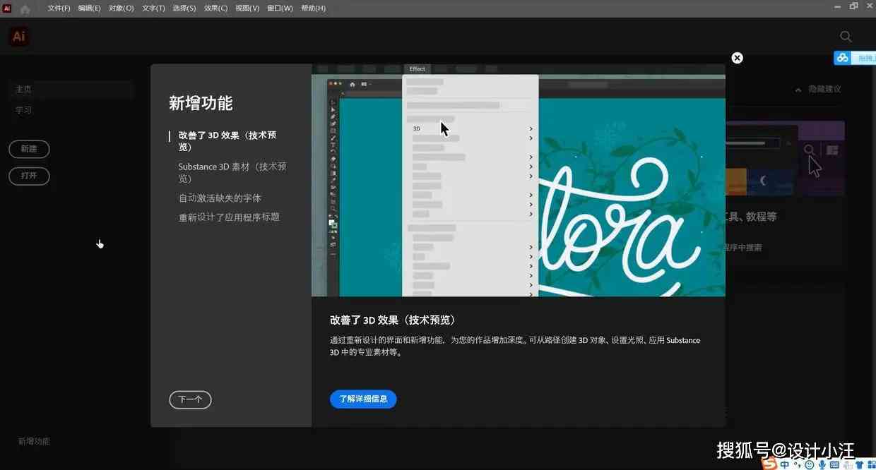Click the suggestions preview thumbnail behind the dialog
The image size is (876, 470).
785,159
